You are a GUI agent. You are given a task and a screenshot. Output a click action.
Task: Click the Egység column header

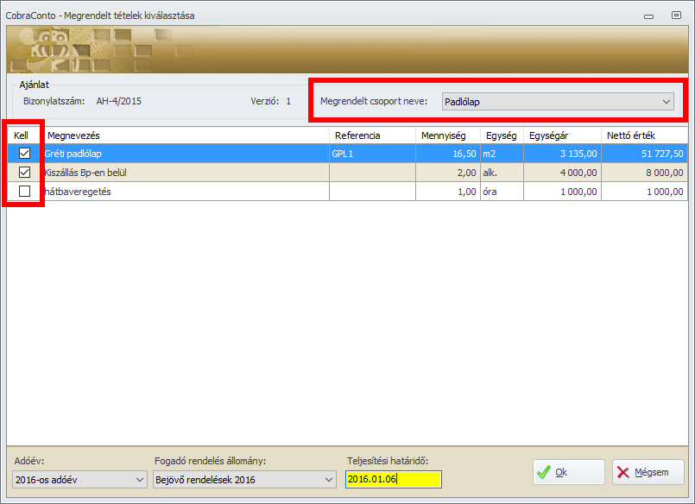pos(502,135)
